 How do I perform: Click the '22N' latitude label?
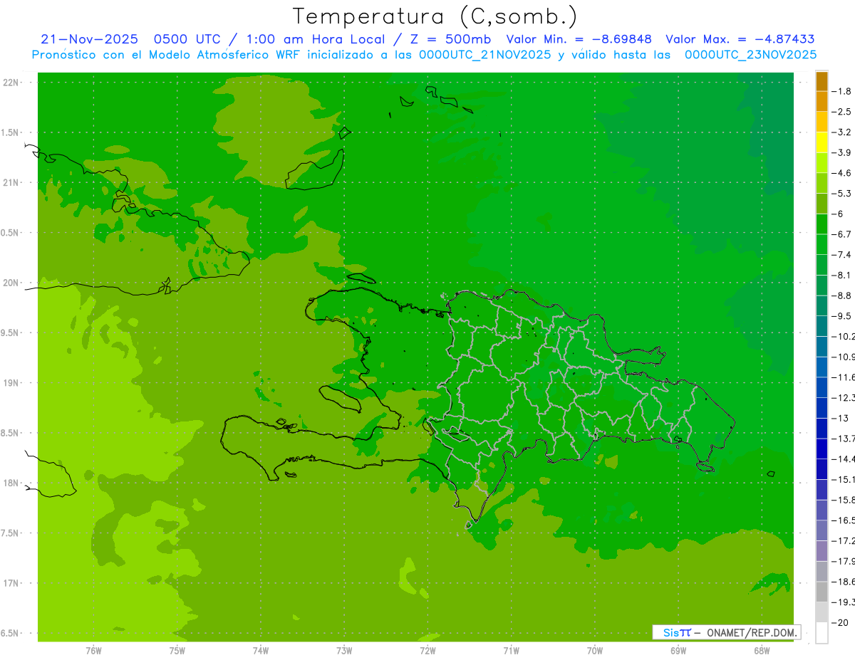(11, 83)
